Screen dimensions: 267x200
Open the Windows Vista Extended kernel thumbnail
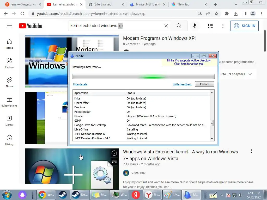[72, 169]
